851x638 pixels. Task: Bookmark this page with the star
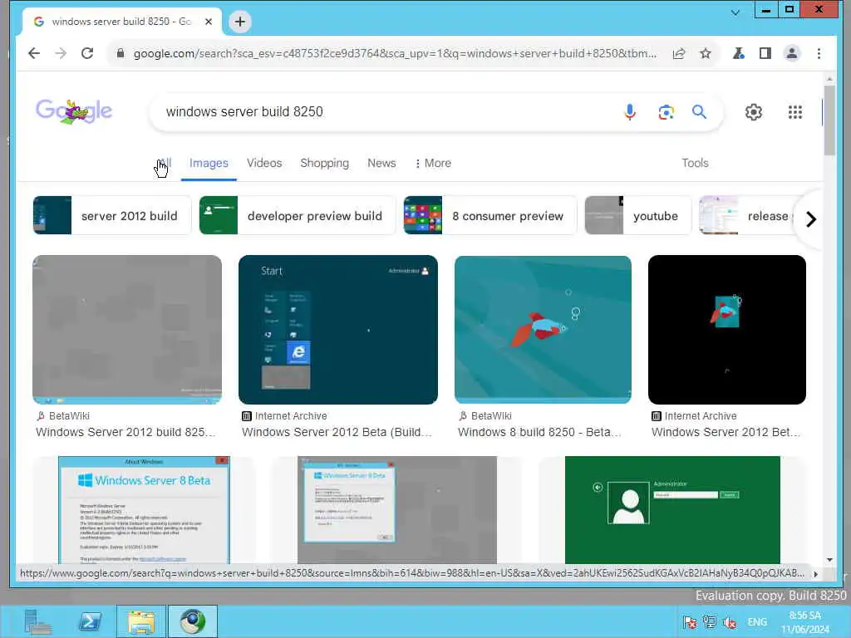705,53
